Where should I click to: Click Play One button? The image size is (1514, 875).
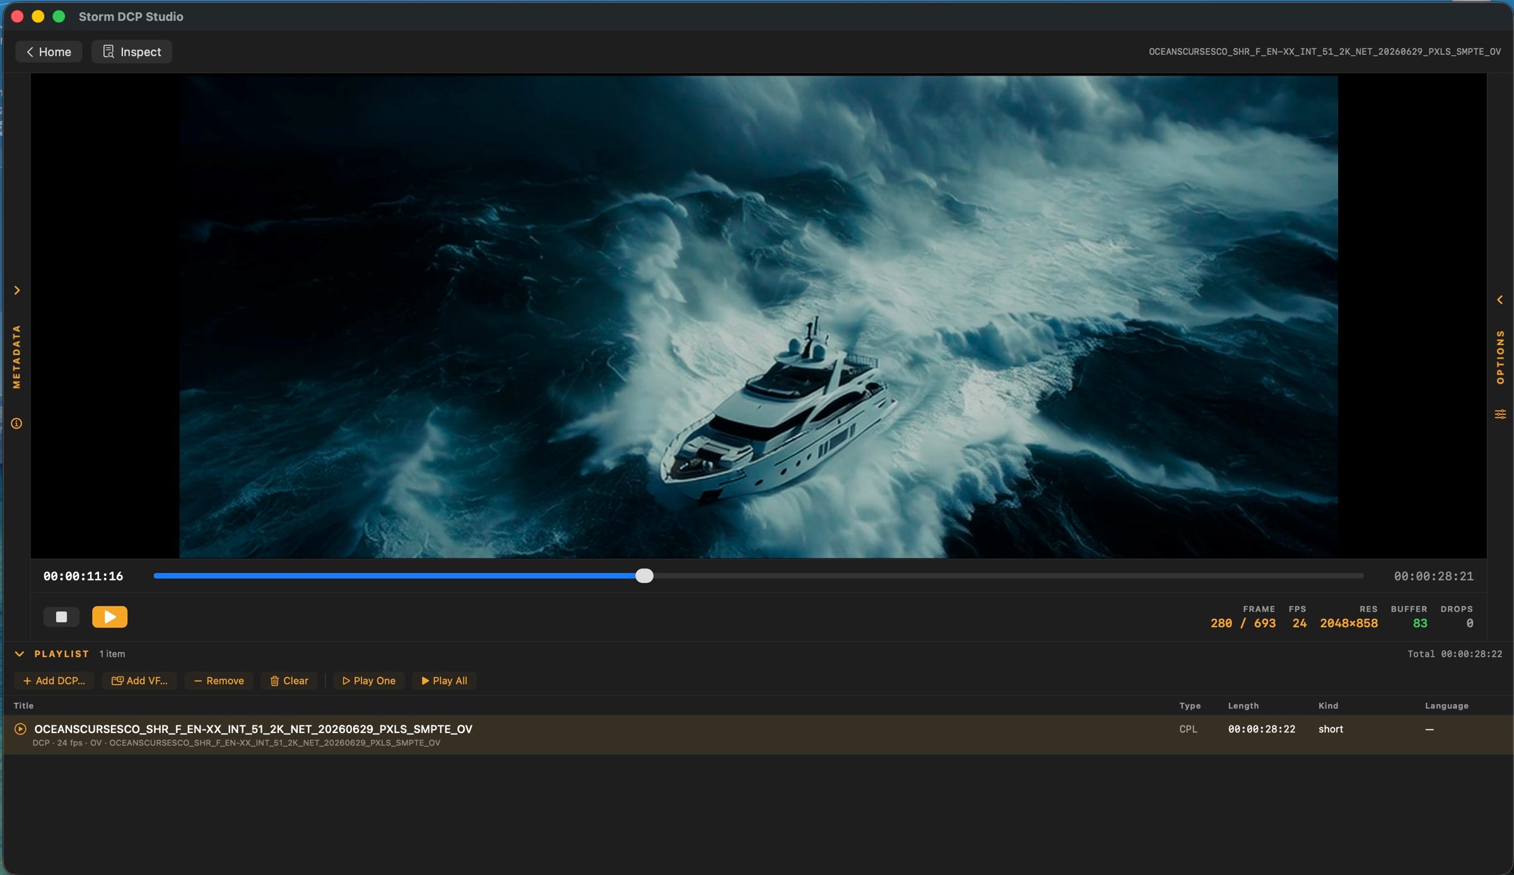369,681
